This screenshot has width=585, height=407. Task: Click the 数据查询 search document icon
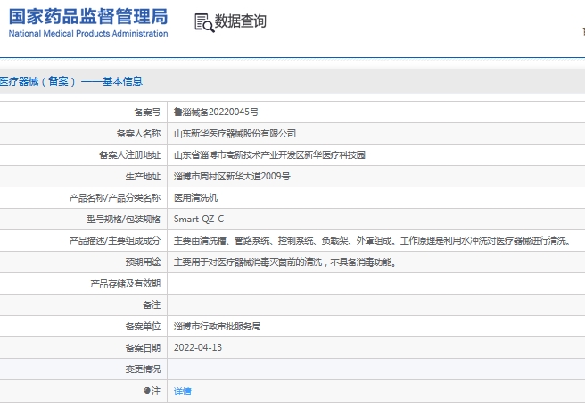[204, 23]
